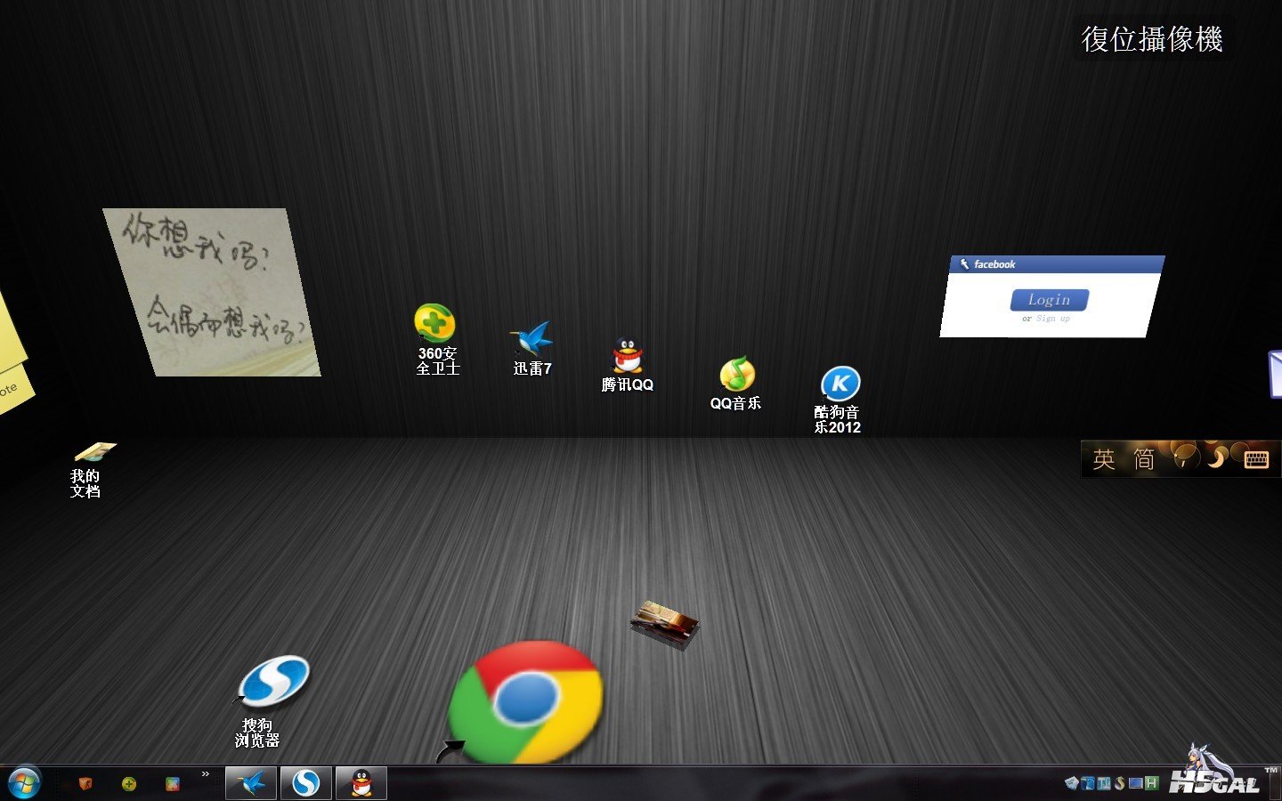
Task: Click the 復位攝像機 reset camera button
Action: pyautogui.click(x=1152, y=39)
